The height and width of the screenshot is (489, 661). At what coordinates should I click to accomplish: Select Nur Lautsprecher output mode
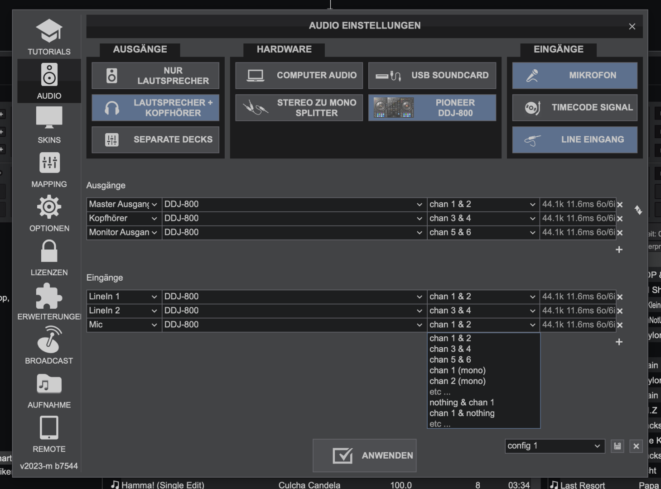155,76
